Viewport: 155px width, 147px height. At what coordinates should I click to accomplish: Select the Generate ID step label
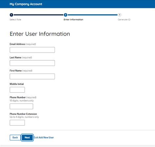[x=124, y=20]
